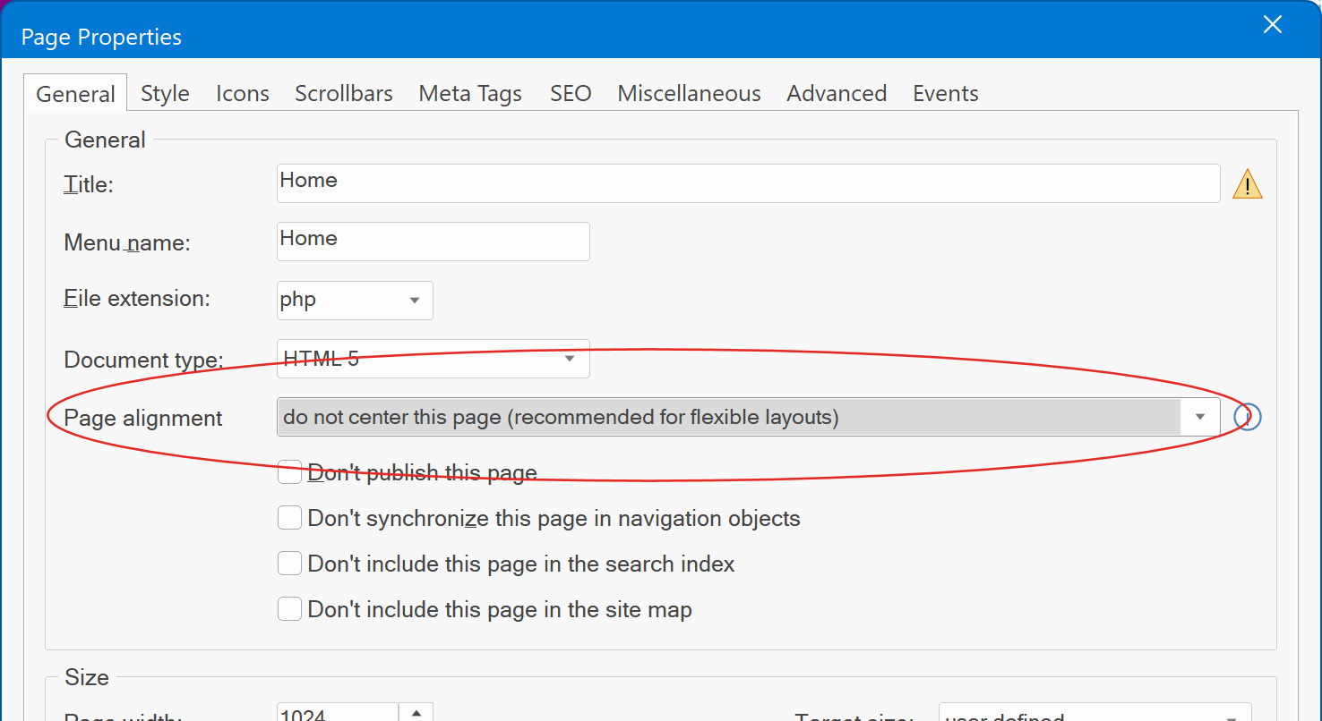1322x721 pixels.
Task: Switch to the Scrollbars tab
Action: [344, 94]
